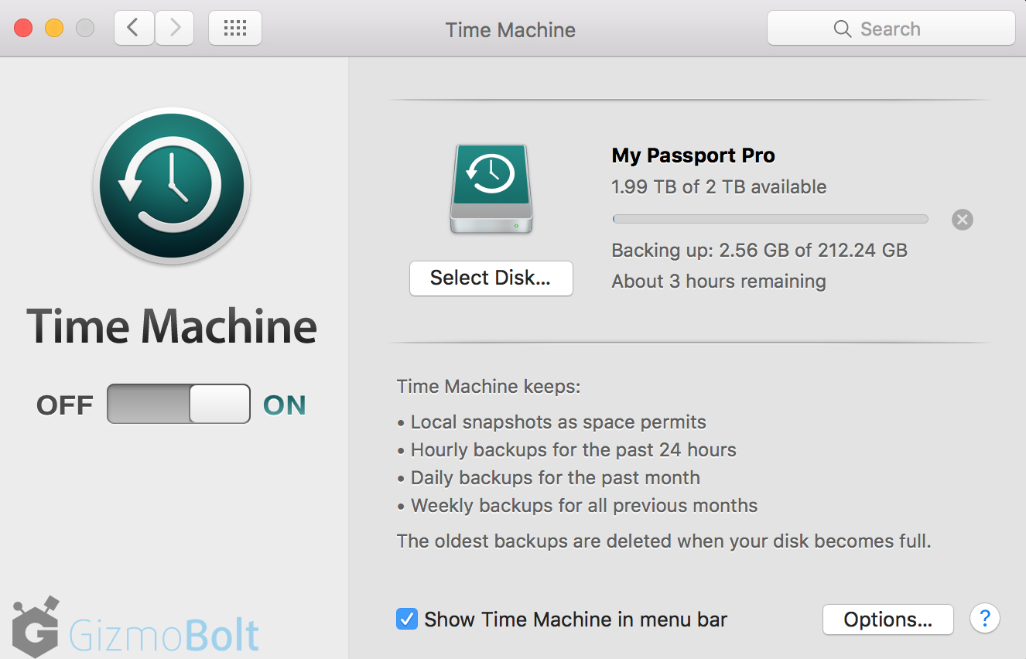Open the Select Disk dialog
The image size is (1026, 659).
(x=491, y=278)
